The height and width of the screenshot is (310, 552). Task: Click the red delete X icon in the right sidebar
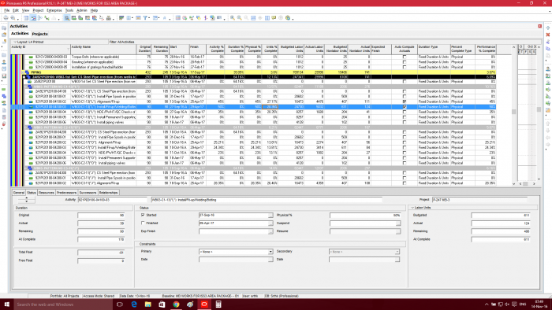(548, 35)
